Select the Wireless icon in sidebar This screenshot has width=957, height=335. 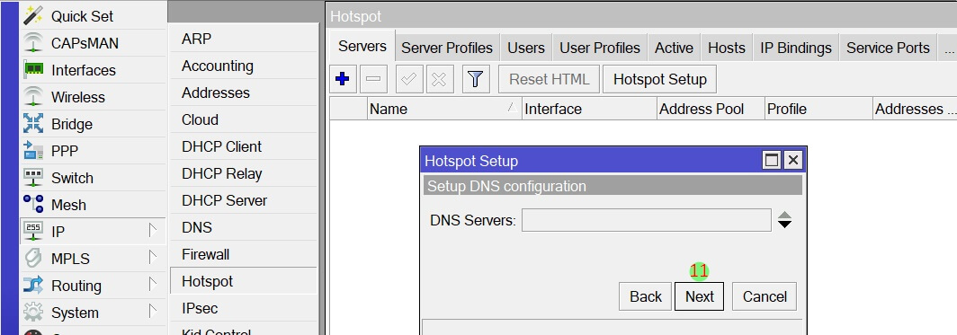coord(33,97)
